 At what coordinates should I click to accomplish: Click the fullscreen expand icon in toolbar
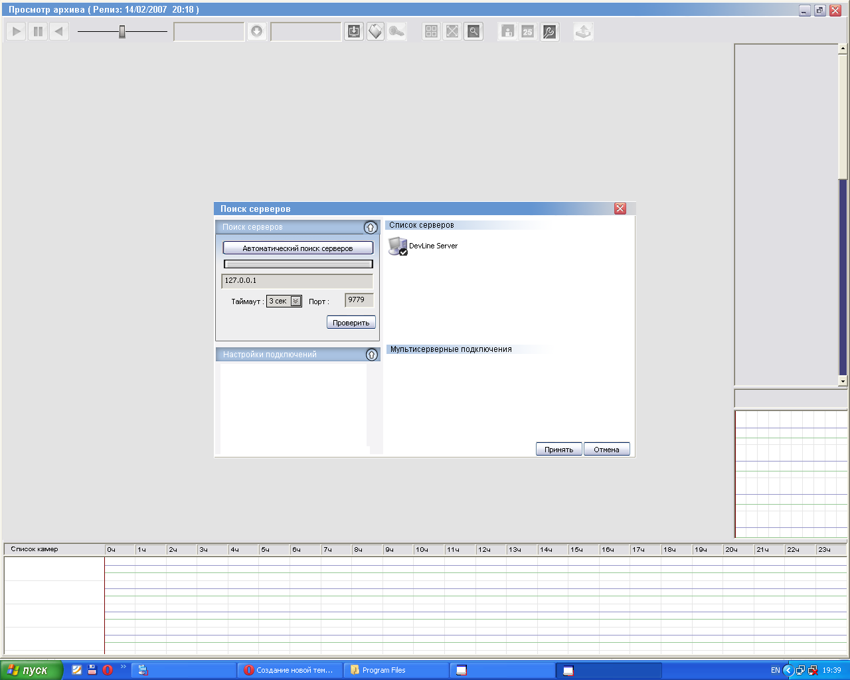click(x=452, y=31)
